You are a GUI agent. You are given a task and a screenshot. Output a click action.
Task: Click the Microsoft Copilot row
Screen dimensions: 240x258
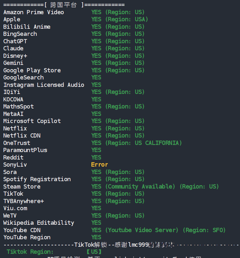point(74,121)
